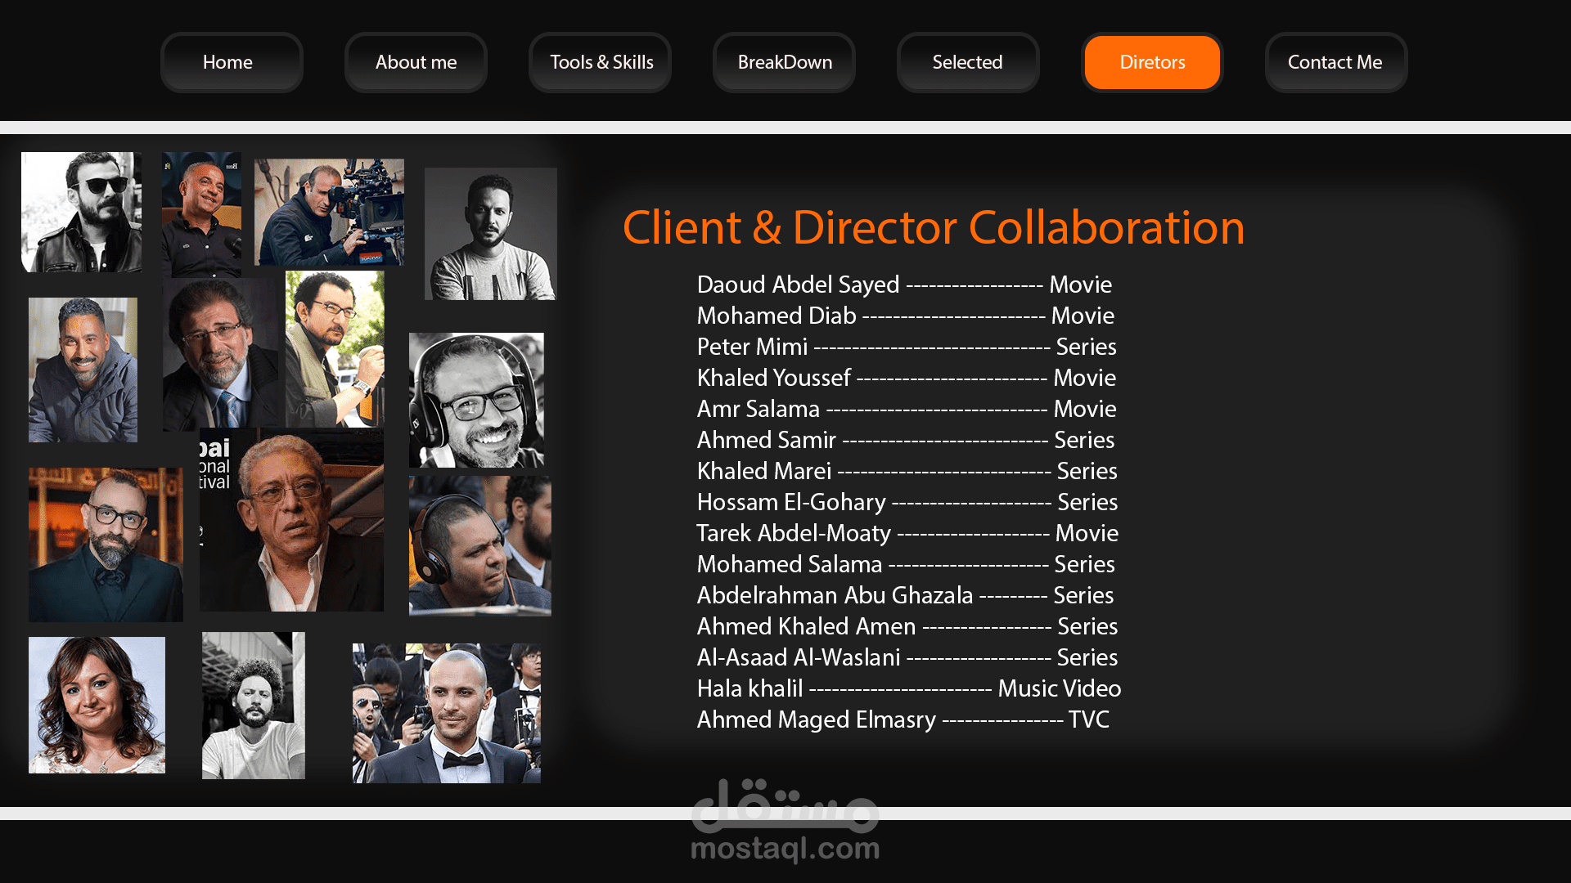Click black-and-white portrait with large headphones
The width and height of the screenshot is (1571, 883).
[x=476, y=400]
